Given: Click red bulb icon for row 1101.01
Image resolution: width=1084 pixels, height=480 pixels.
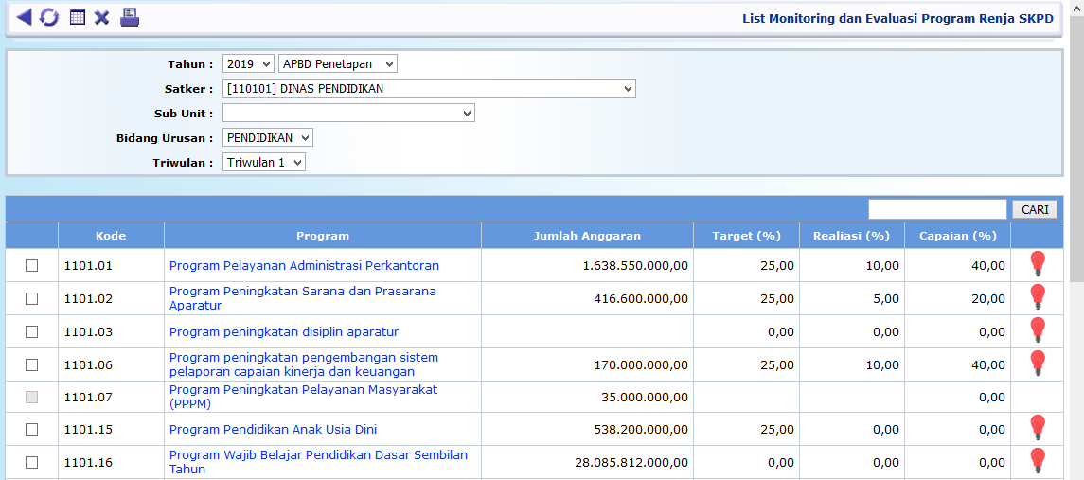Looking at the screenshot, I should coord(1038,265).
